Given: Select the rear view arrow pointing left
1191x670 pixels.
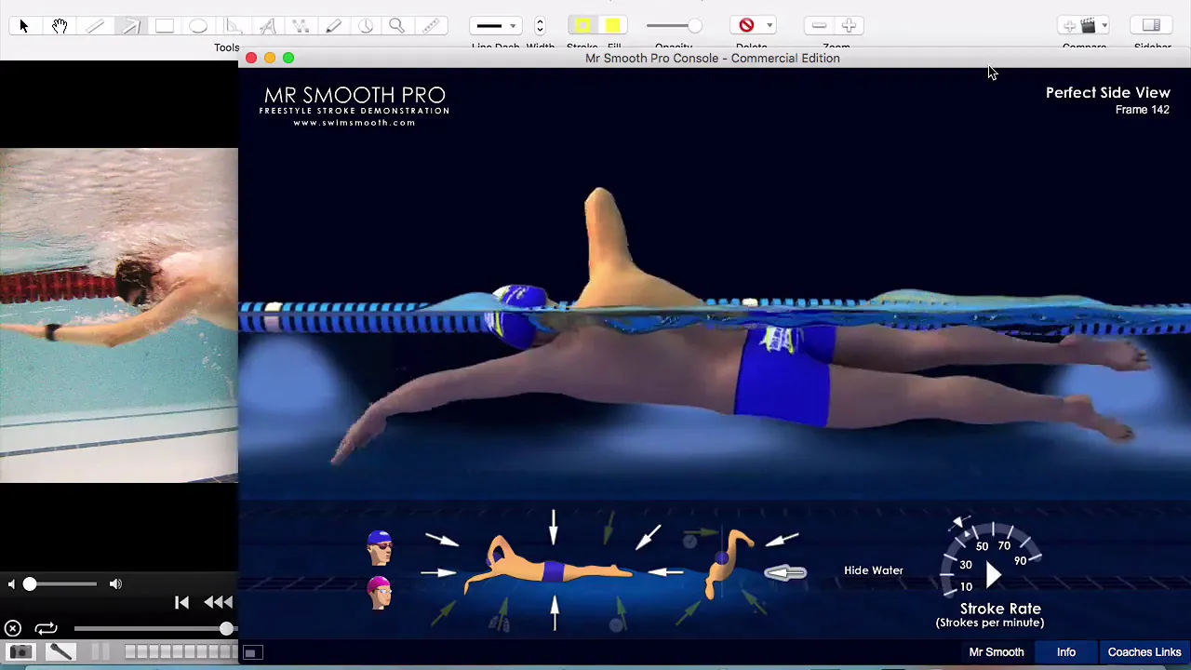Looking at the screenshot, I should [664, 571].
